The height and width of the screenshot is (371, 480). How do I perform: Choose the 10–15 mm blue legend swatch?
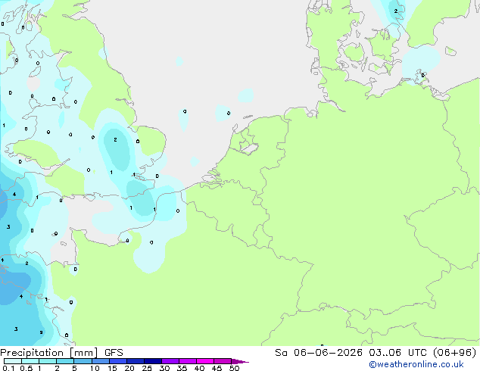(100, 361)
